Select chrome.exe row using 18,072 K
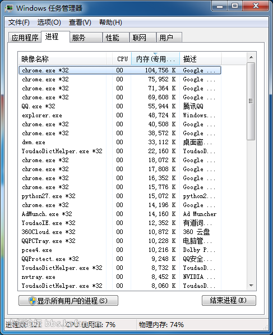Image resolution: width=273 pixels, height=335 pixels. [x=120, y=160]
